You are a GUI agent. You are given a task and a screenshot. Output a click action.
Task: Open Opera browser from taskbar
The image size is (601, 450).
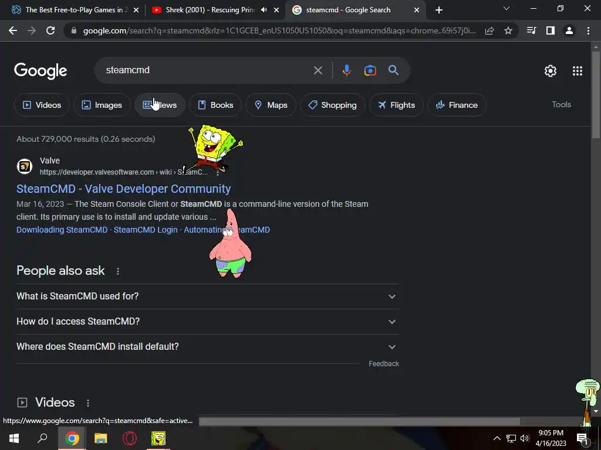tap(130, 438)
